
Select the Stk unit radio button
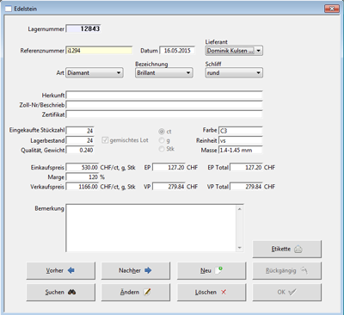click(162, 149)
